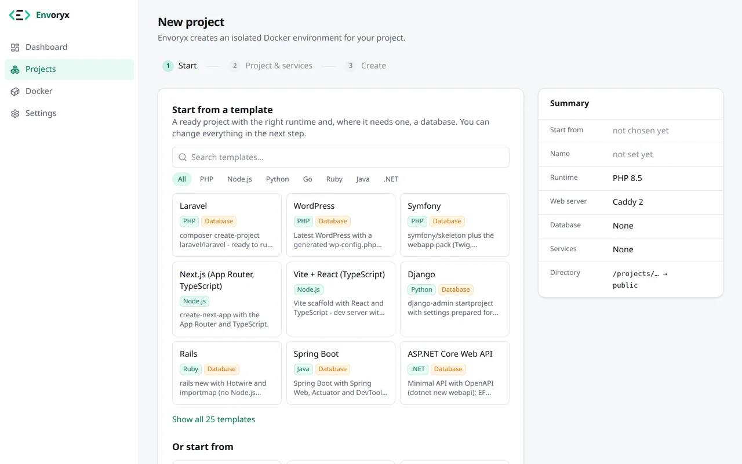
Task: Filter templates by Go
Action: point(308,179)
